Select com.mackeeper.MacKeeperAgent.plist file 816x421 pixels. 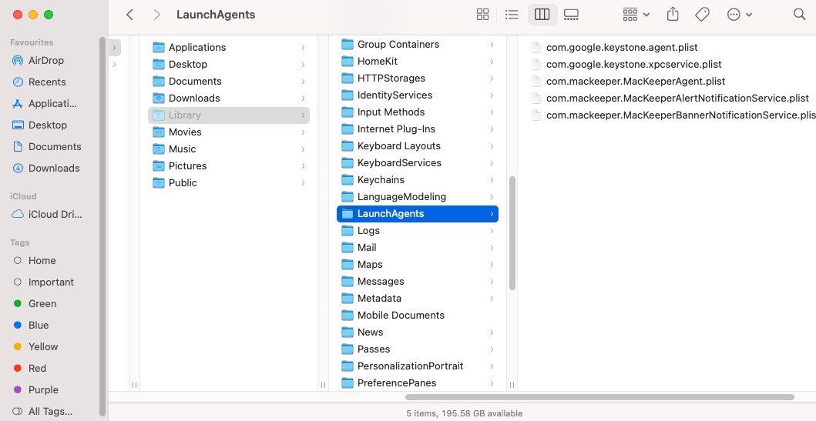628,81
